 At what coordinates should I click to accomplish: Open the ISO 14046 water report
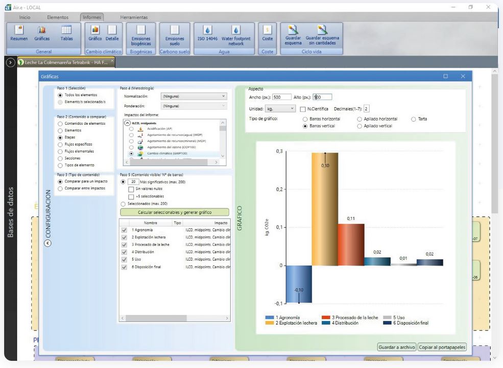(207, 33)
